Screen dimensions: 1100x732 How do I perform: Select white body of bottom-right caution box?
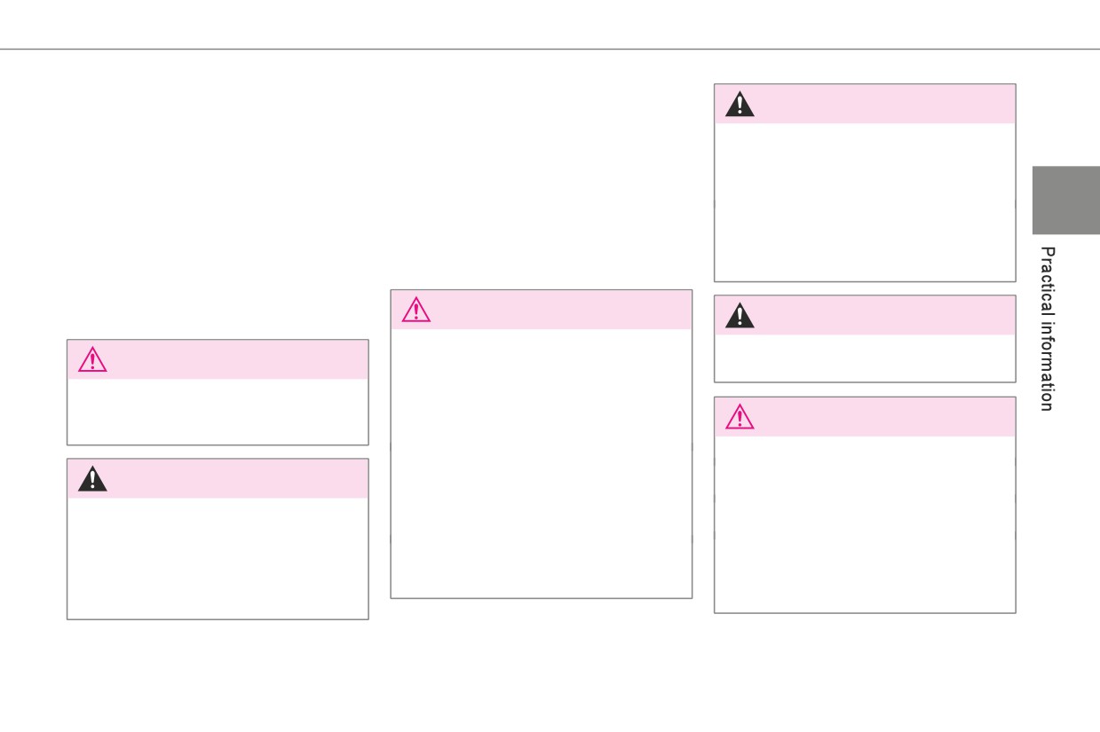865,524
